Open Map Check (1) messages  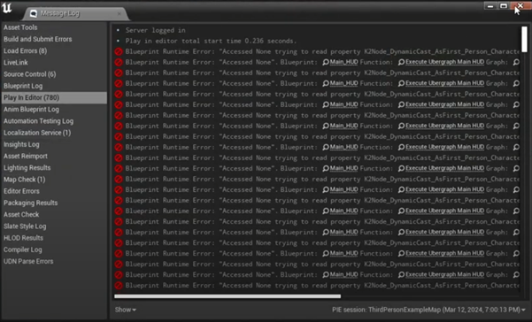pos(24,180)
